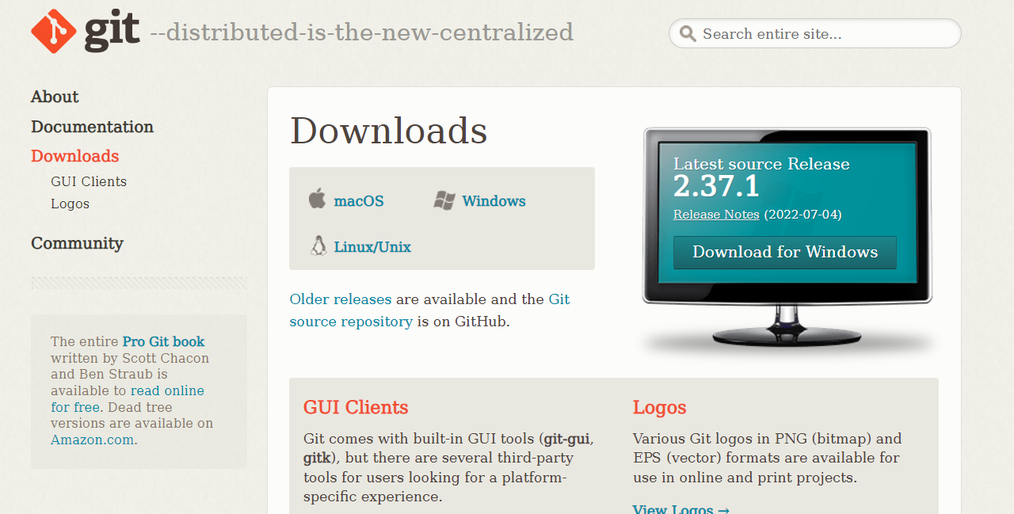Click the GUI Clients heading
The width and height of the screenshot is (1014, 514).
point(356,407)
